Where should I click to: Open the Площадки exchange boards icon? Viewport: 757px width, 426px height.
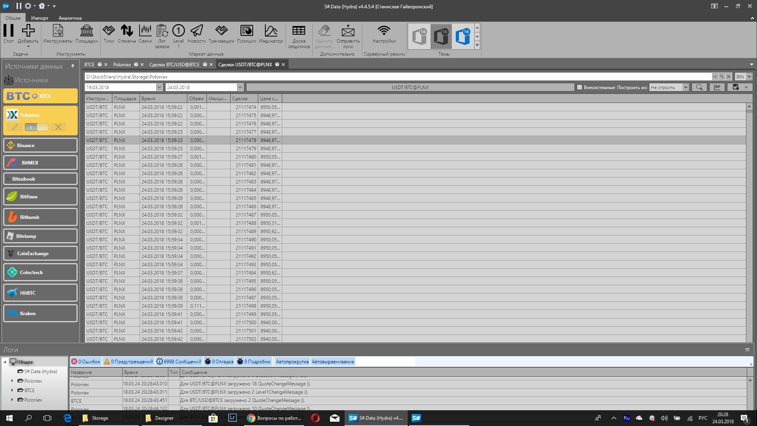[86, 34]
